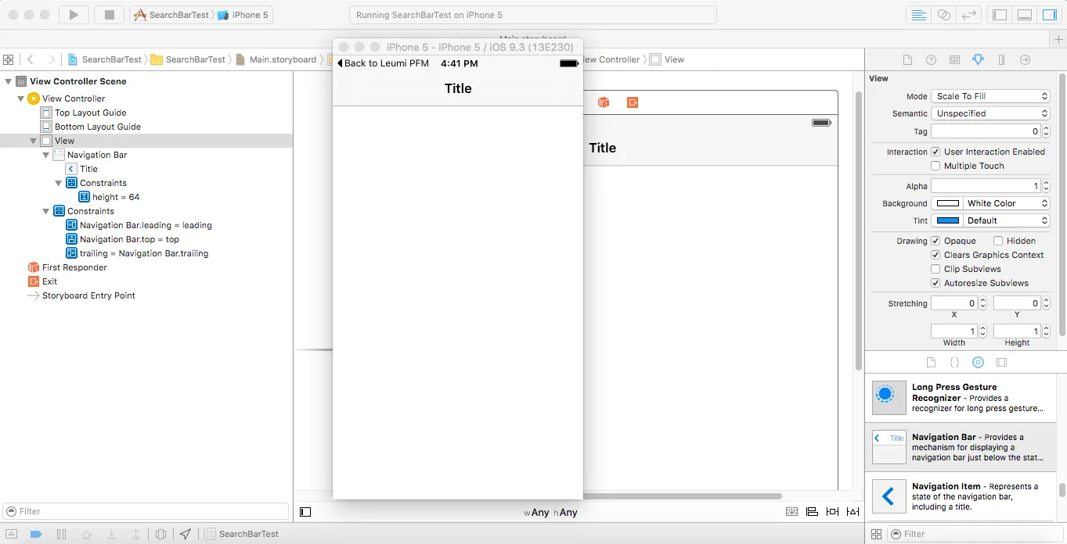Pause program execution in debug bar
1067x544 pixels.
[61, 535]
